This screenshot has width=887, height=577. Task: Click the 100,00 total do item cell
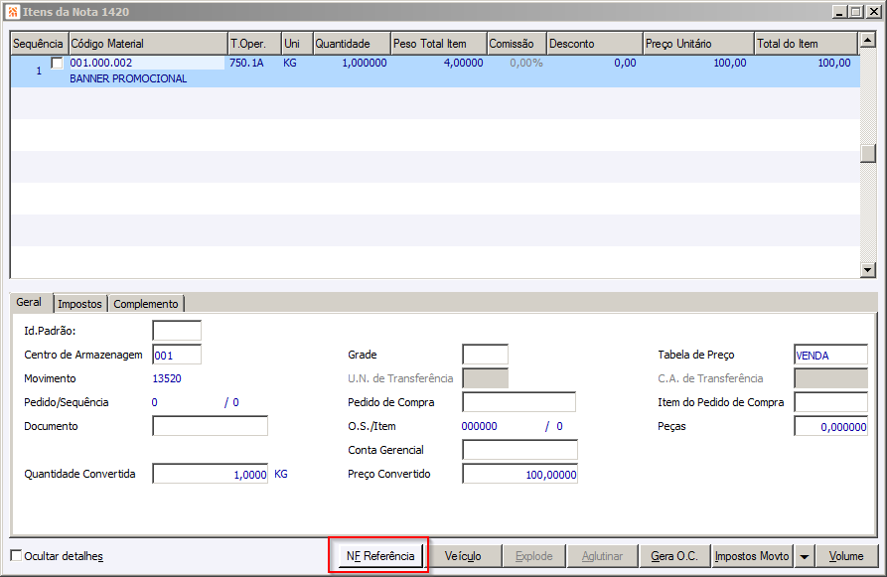(x=834, y=63)
